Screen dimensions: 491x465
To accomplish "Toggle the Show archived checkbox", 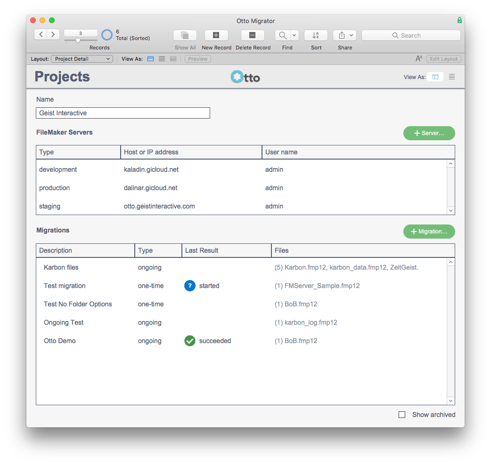I will tap(402, 415).
